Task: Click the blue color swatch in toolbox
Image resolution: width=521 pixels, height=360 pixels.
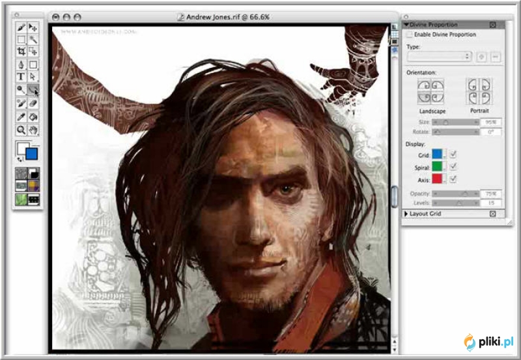Action: click(31, 154)
